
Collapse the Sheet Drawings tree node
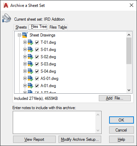coord(20,35)
